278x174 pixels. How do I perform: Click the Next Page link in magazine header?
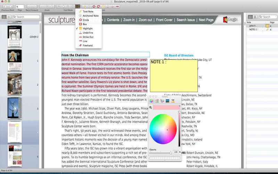point(206,20)
